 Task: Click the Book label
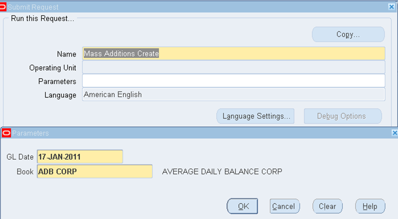point(25,172)
